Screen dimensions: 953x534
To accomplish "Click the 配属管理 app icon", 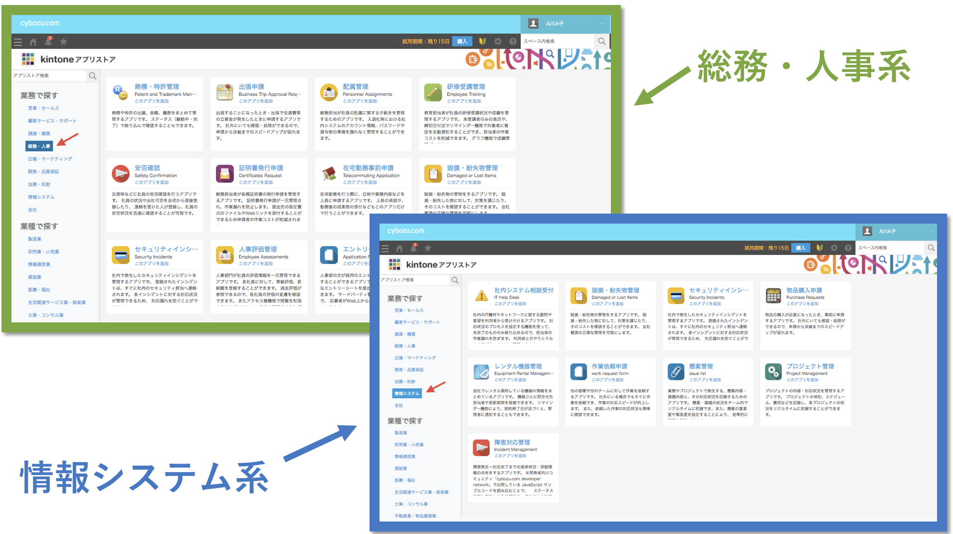I will pyautogui.click(x=329, y=92).
